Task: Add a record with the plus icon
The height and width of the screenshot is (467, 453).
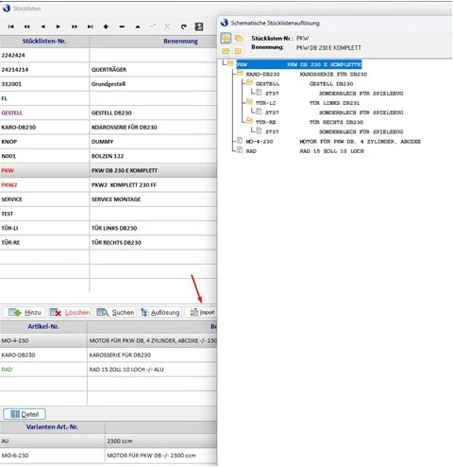Action: pos(106,26)
